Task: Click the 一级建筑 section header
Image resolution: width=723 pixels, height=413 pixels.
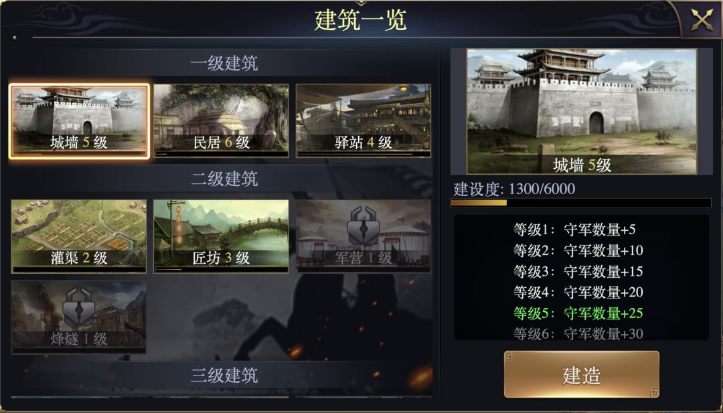Action: [x=224, y=63]
